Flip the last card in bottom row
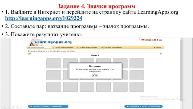This screenshot has width=193, height=109. pyautogui.click(x=137, y=87)
